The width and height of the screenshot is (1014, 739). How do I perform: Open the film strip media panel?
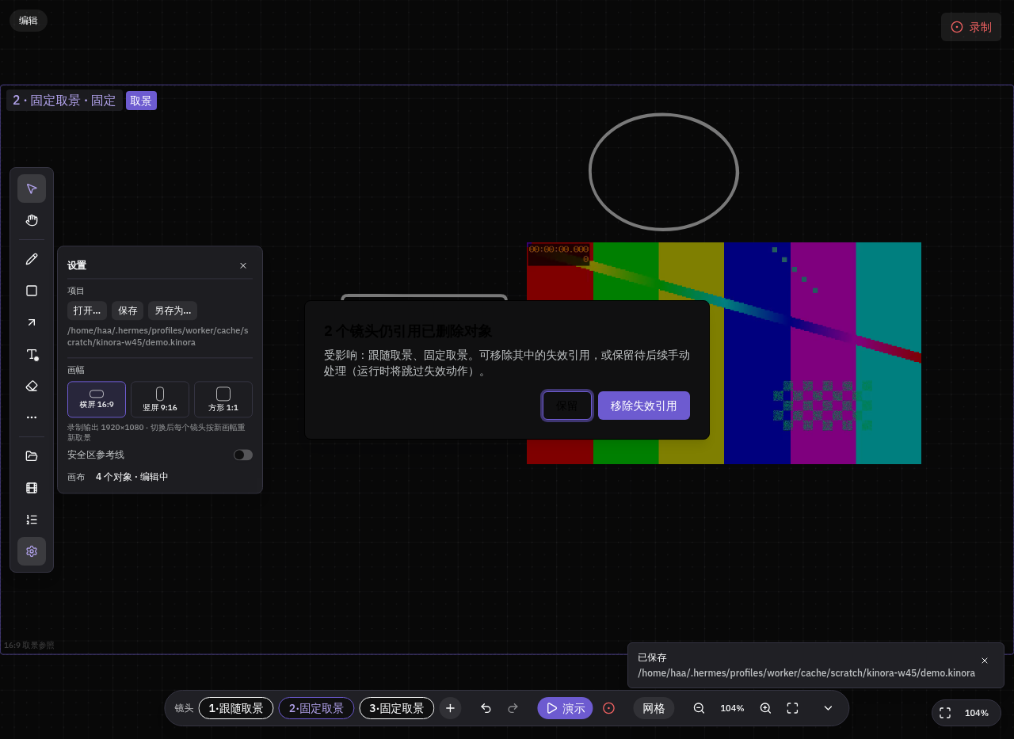click(32, 488)
